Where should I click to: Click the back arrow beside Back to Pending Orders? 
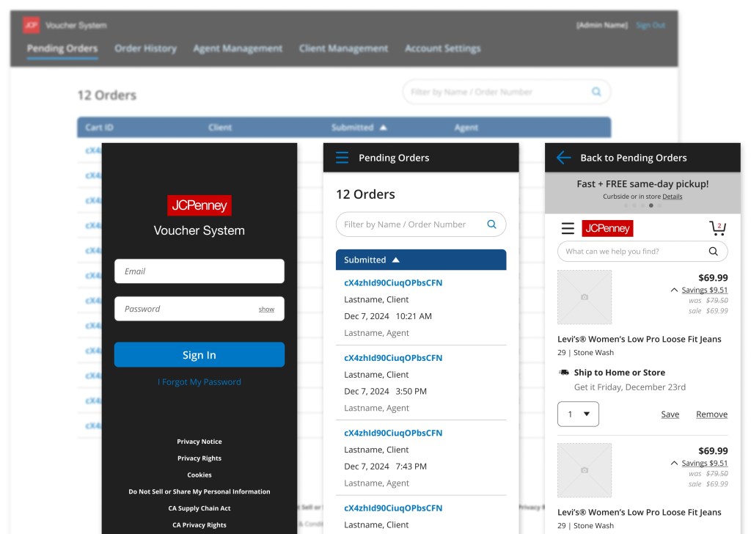pos(563,157)
